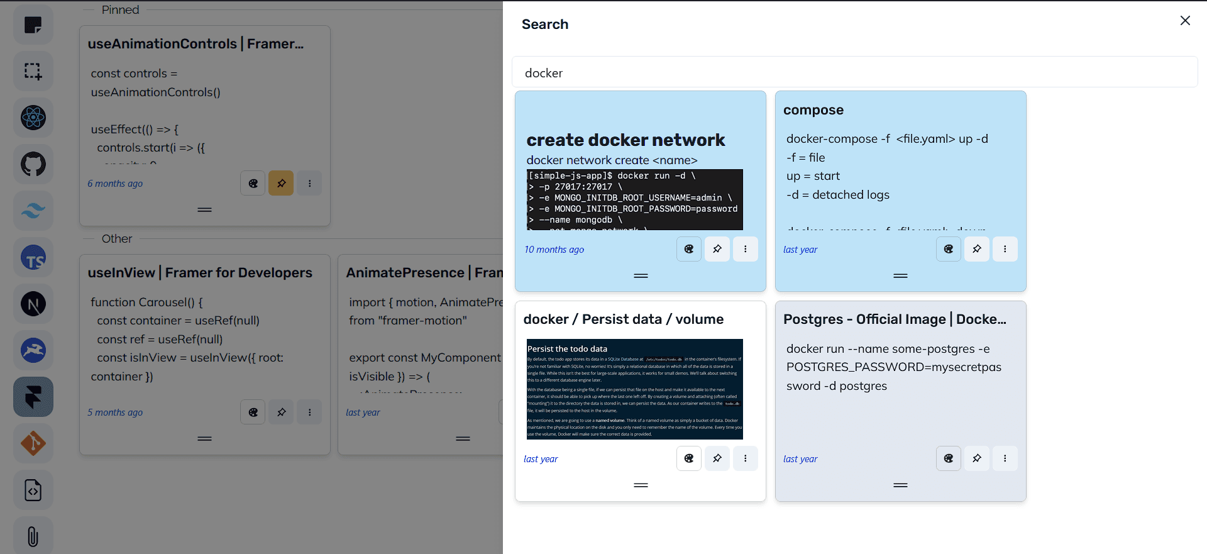Open the Postgres - Official Image title

click(895, 319)
